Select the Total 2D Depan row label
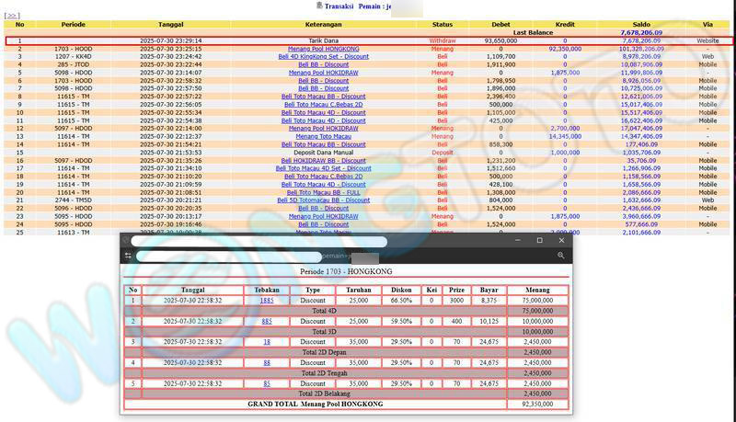 coord(324,352)
